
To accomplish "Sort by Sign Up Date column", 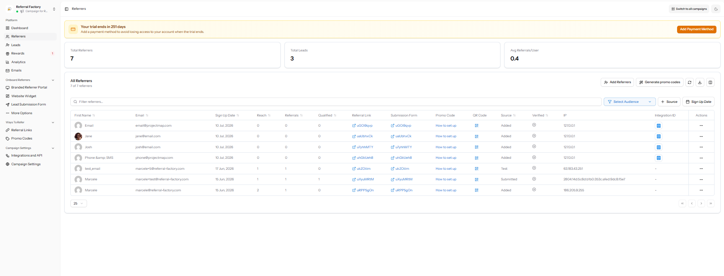I will [x=227, y=115].
